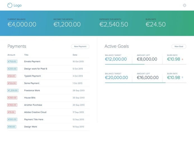Open the Some Payment entry
This screenshot has height=151, width=194.
[x=32, y=83]
